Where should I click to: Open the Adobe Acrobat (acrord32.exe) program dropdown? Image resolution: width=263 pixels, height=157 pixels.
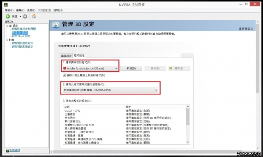[x=90, y=68]
